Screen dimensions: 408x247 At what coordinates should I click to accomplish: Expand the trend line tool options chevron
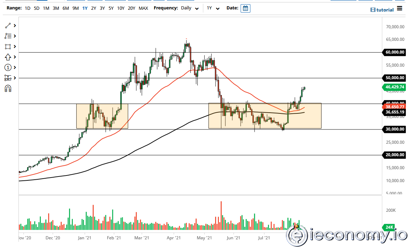[14, 25]
